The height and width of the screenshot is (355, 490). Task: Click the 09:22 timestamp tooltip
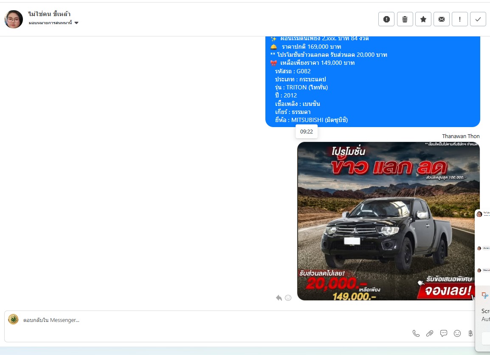pyautogui.click(x=306, y=131)
